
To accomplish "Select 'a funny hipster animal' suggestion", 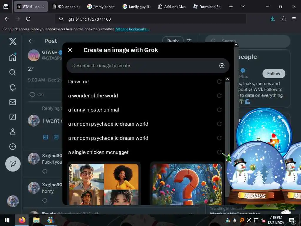I will point(93,110).
